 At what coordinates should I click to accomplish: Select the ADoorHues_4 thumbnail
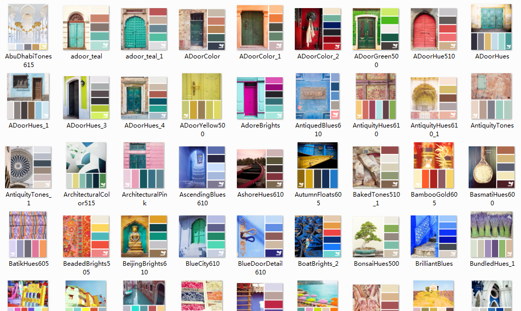pos(144,98)
